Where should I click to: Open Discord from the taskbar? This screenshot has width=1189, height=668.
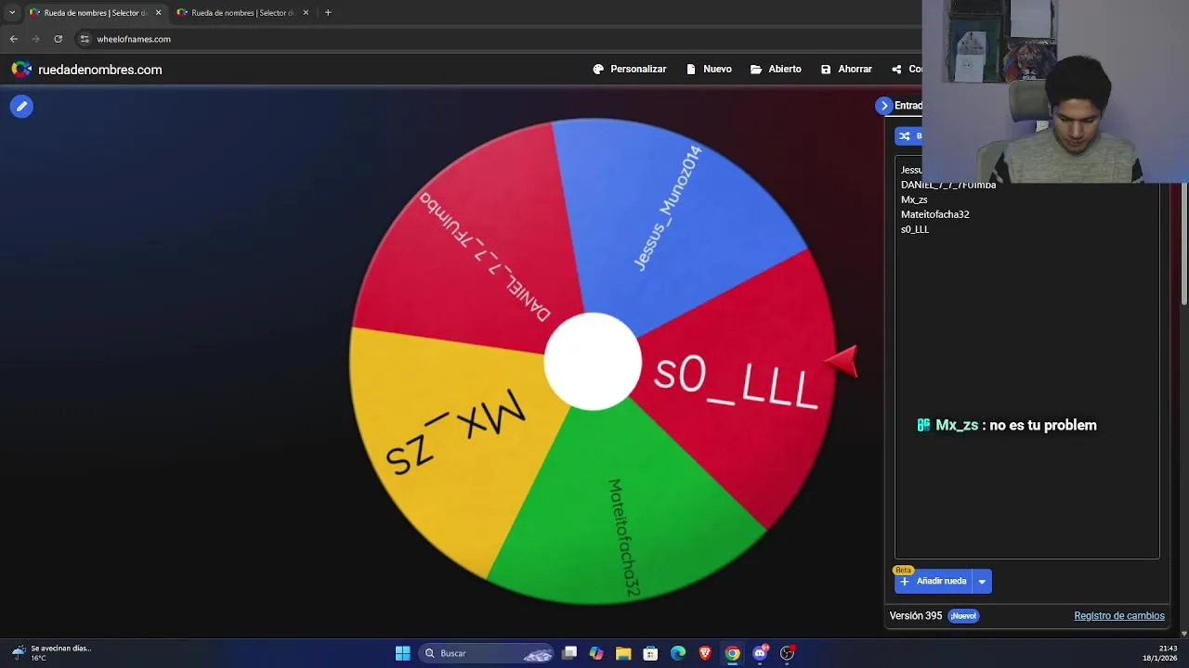point(760,653)
